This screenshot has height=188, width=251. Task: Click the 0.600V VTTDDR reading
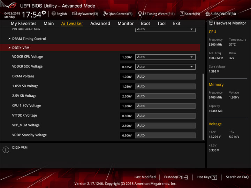(127, 116)
